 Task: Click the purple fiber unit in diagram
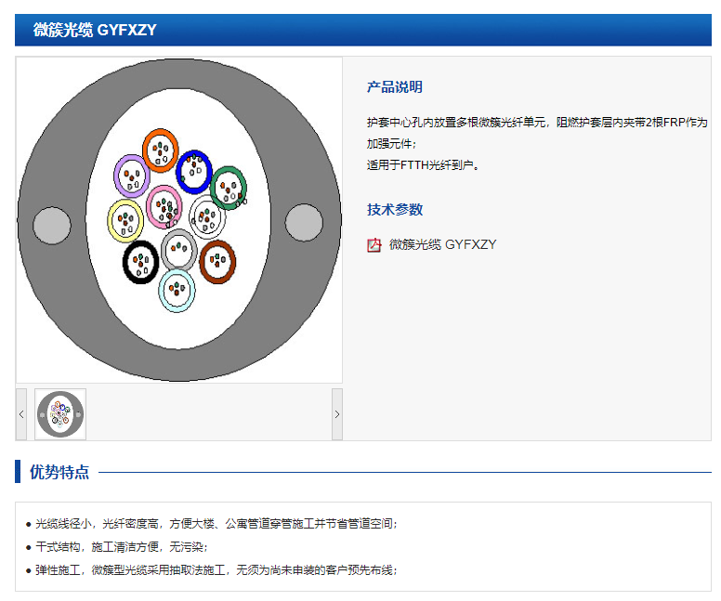point(132,176)
